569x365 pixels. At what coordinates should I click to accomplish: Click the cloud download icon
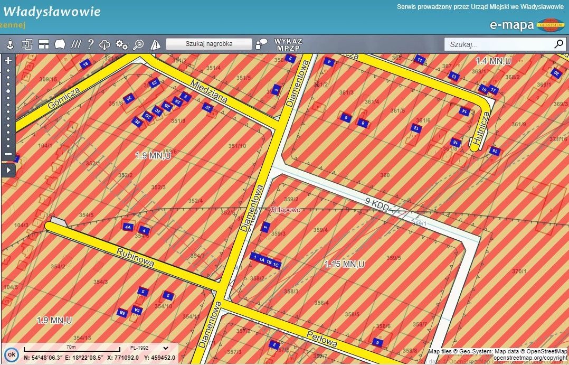click(105, 44)
